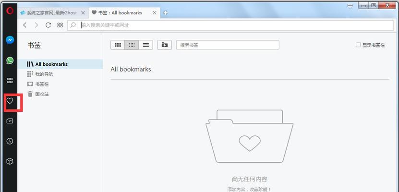Open Facebook Messenger in the sidebar
The width and height of the screenshot is (399, 192).
pos(10,40)
